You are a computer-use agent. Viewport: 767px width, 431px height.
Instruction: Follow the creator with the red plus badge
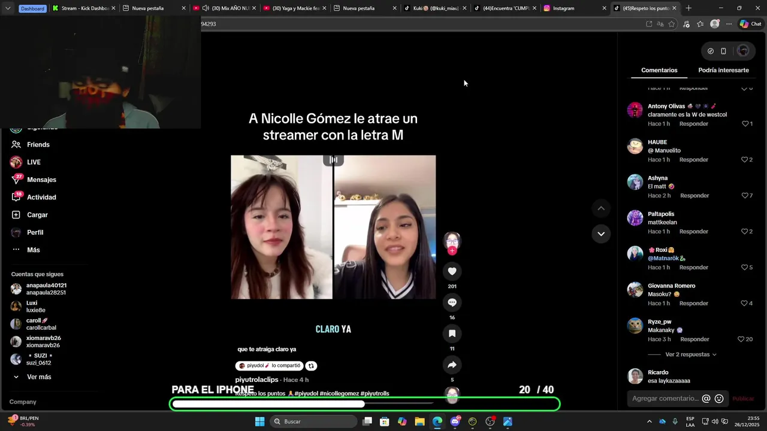coord(452,251)
